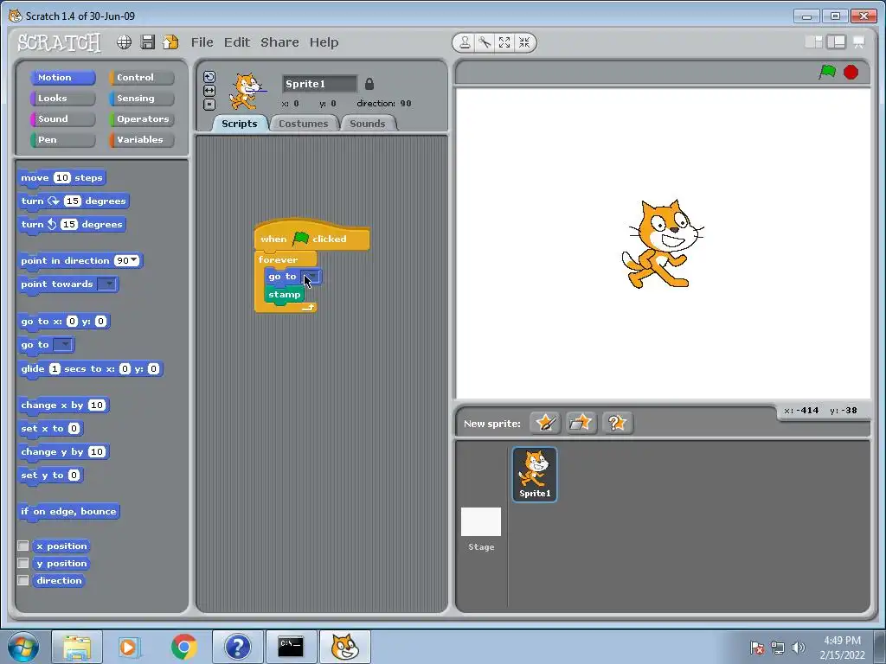Switch to full stage view
886x664 pixels.
click(x=836, y=42)
